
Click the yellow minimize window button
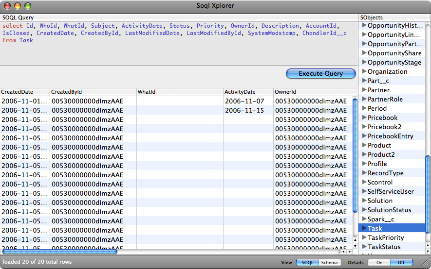coord(18,6)
